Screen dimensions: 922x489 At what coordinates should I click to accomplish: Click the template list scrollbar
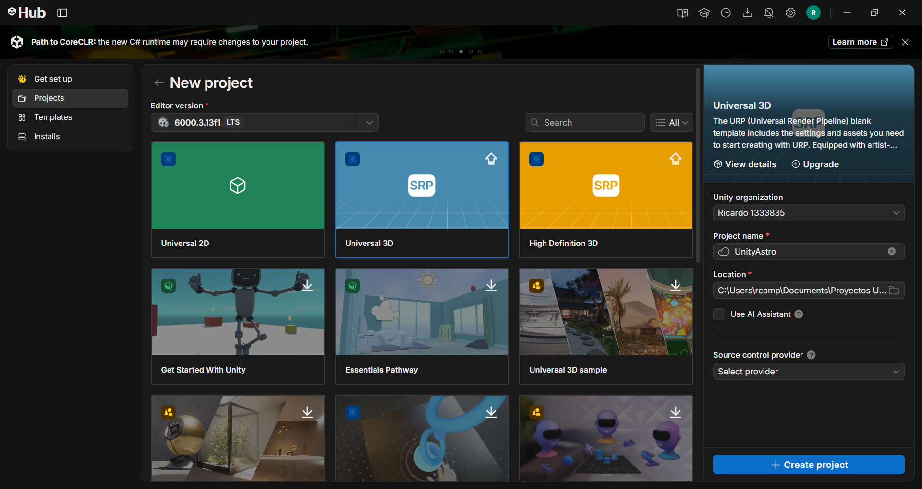pos(698,165)
